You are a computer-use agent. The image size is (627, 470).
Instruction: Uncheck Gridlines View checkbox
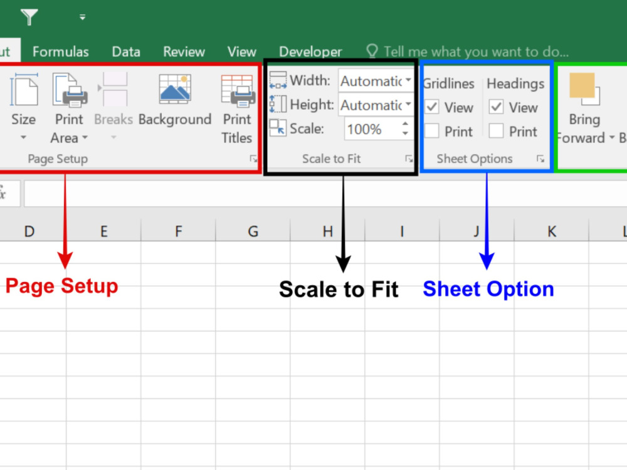click(431, 107)
